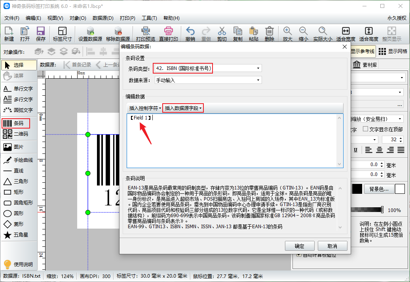Click the 复制 copy icon
The height and width of the screenshot is (282, 410).
(238, 34)
